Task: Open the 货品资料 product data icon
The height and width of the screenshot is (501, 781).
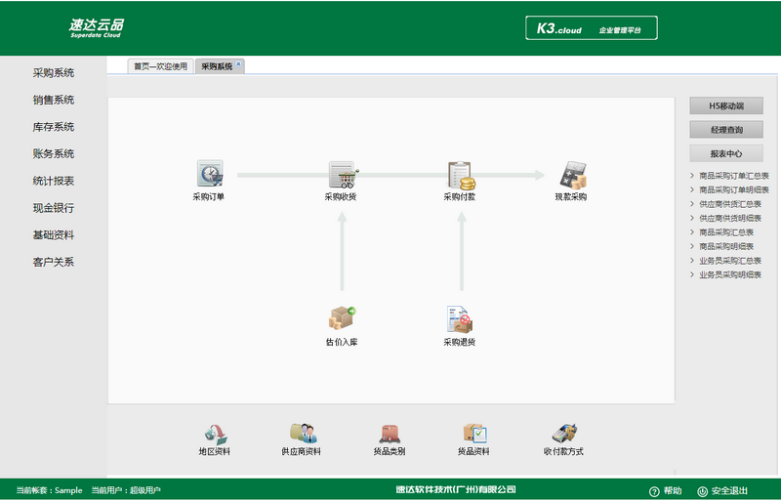Action: pyautogui.click(x=473, y=435)
